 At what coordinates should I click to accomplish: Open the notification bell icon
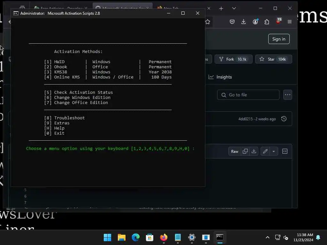point(318,237)
